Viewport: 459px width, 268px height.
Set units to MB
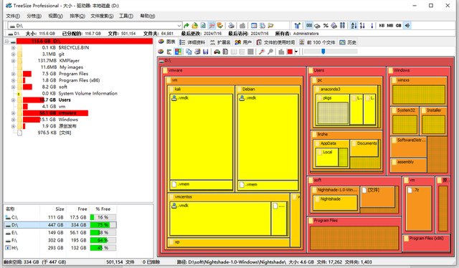point(390,26)
